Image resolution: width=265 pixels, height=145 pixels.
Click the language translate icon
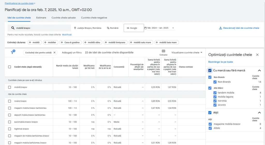pyautogui.click(x=108, y=28)
